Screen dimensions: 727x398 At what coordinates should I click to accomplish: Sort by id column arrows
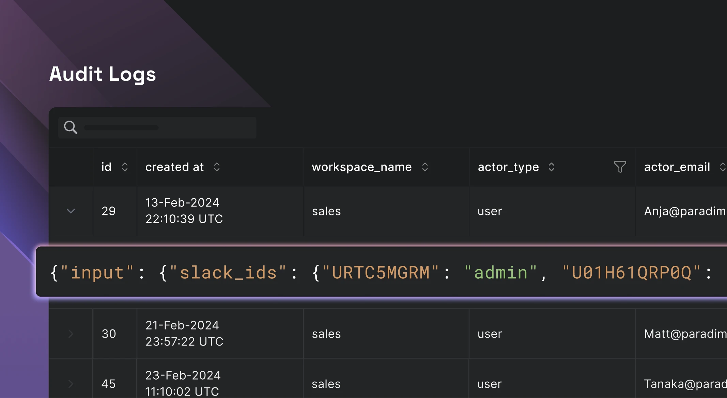(125, 167)
